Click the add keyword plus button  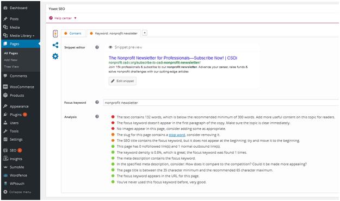coord(145,33)
